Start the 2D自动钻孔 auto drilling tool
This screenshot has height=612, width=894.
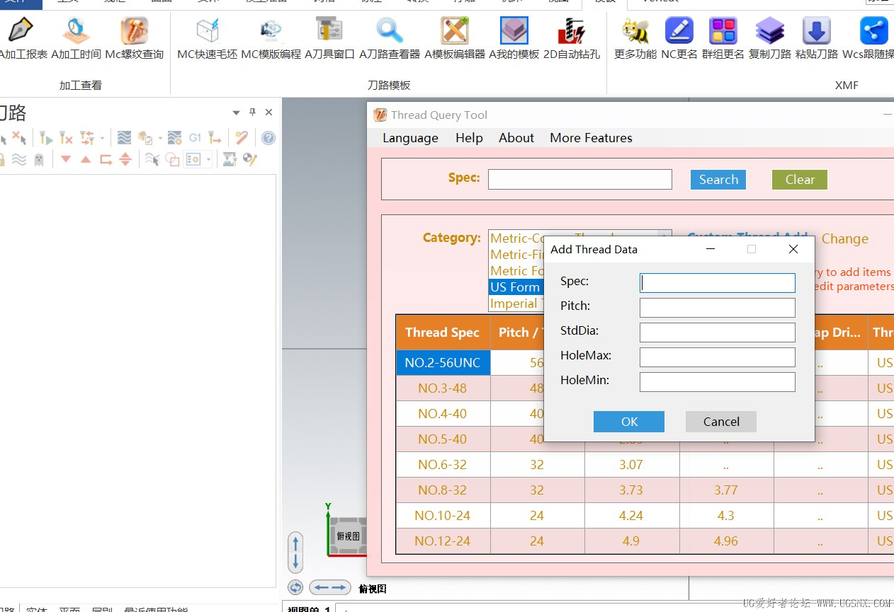pos(571,38)
